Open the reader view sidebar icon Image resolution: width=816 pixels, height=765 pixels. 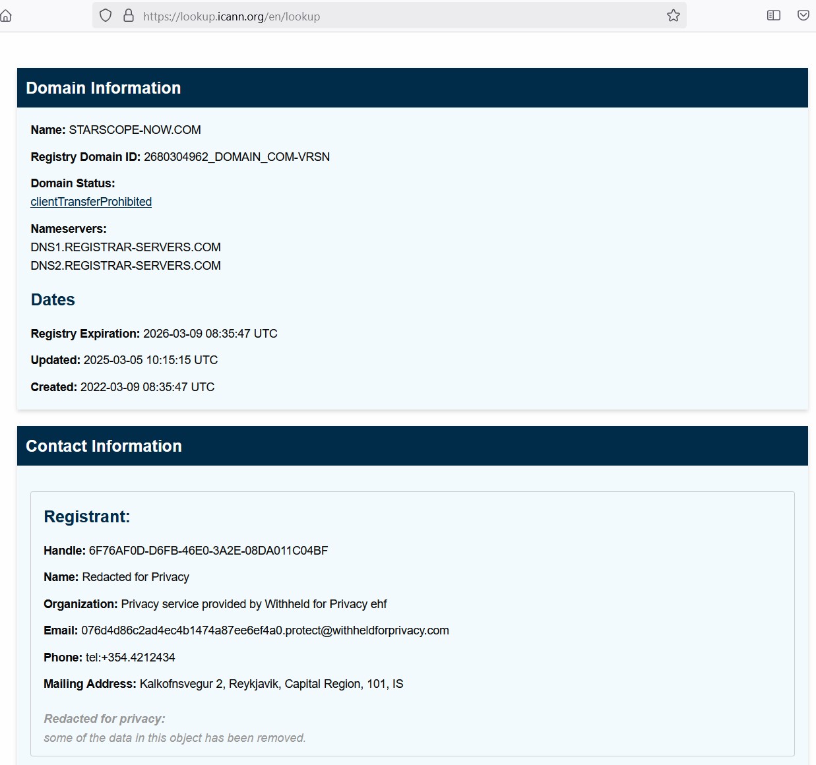pyautogui.click(x=774, y=15)
